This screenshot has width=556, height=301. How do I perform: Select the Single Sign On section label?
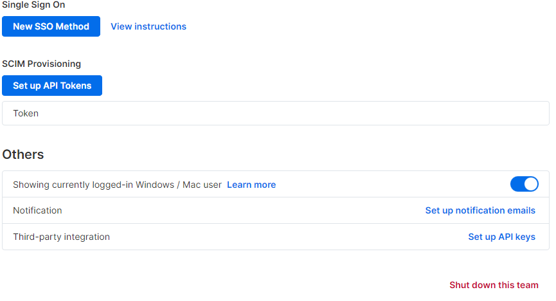33,5
